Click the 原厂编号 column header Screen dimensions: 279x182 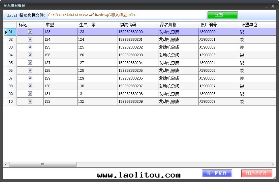pyautogui.click(x=218, y=25)
